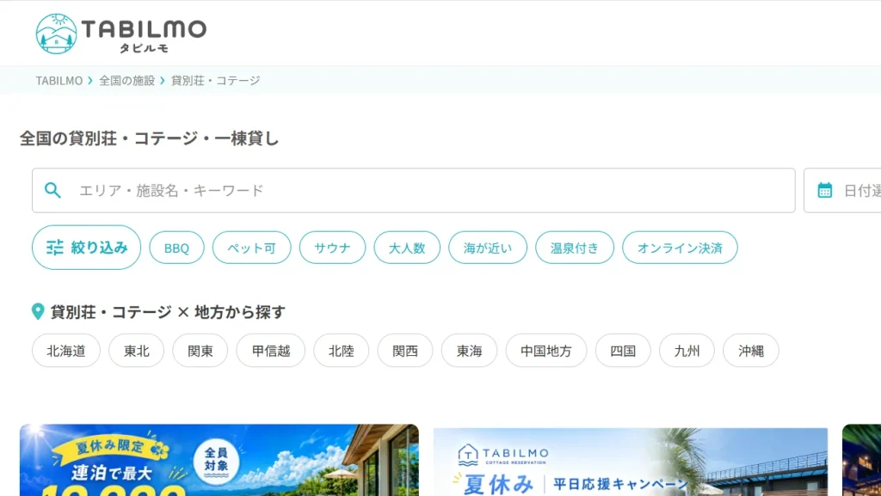Toggle the サウナ filter chip
The image size is (881, 496).
pyautogui.click(x=333, y=248)
